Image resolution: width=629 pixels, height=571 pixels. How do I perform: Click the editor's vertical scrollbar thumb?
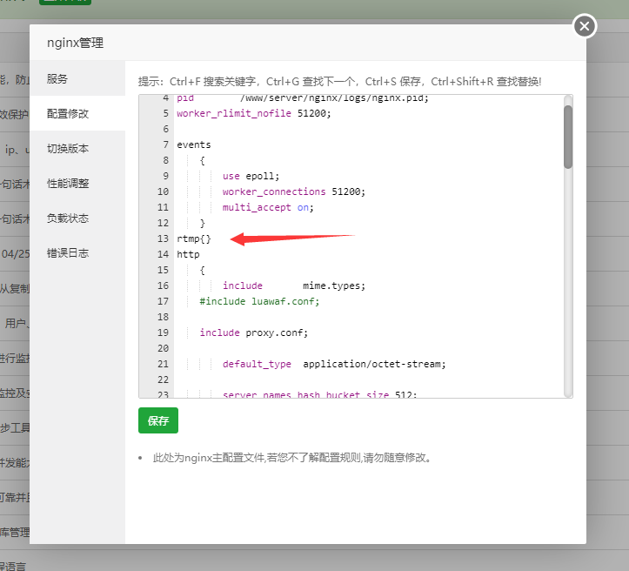tap(567, 137)
